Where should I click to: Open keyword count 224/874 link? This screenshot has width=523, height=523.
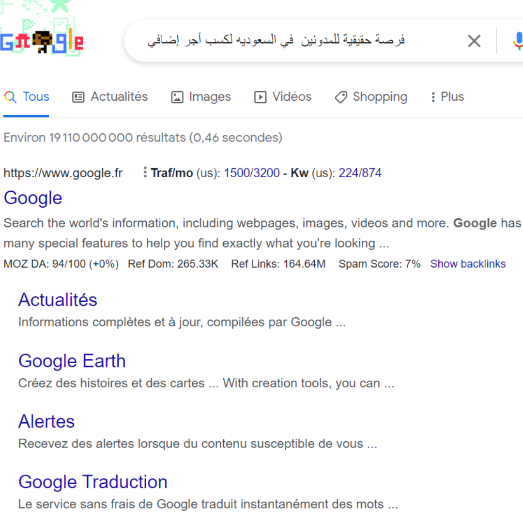360,173
